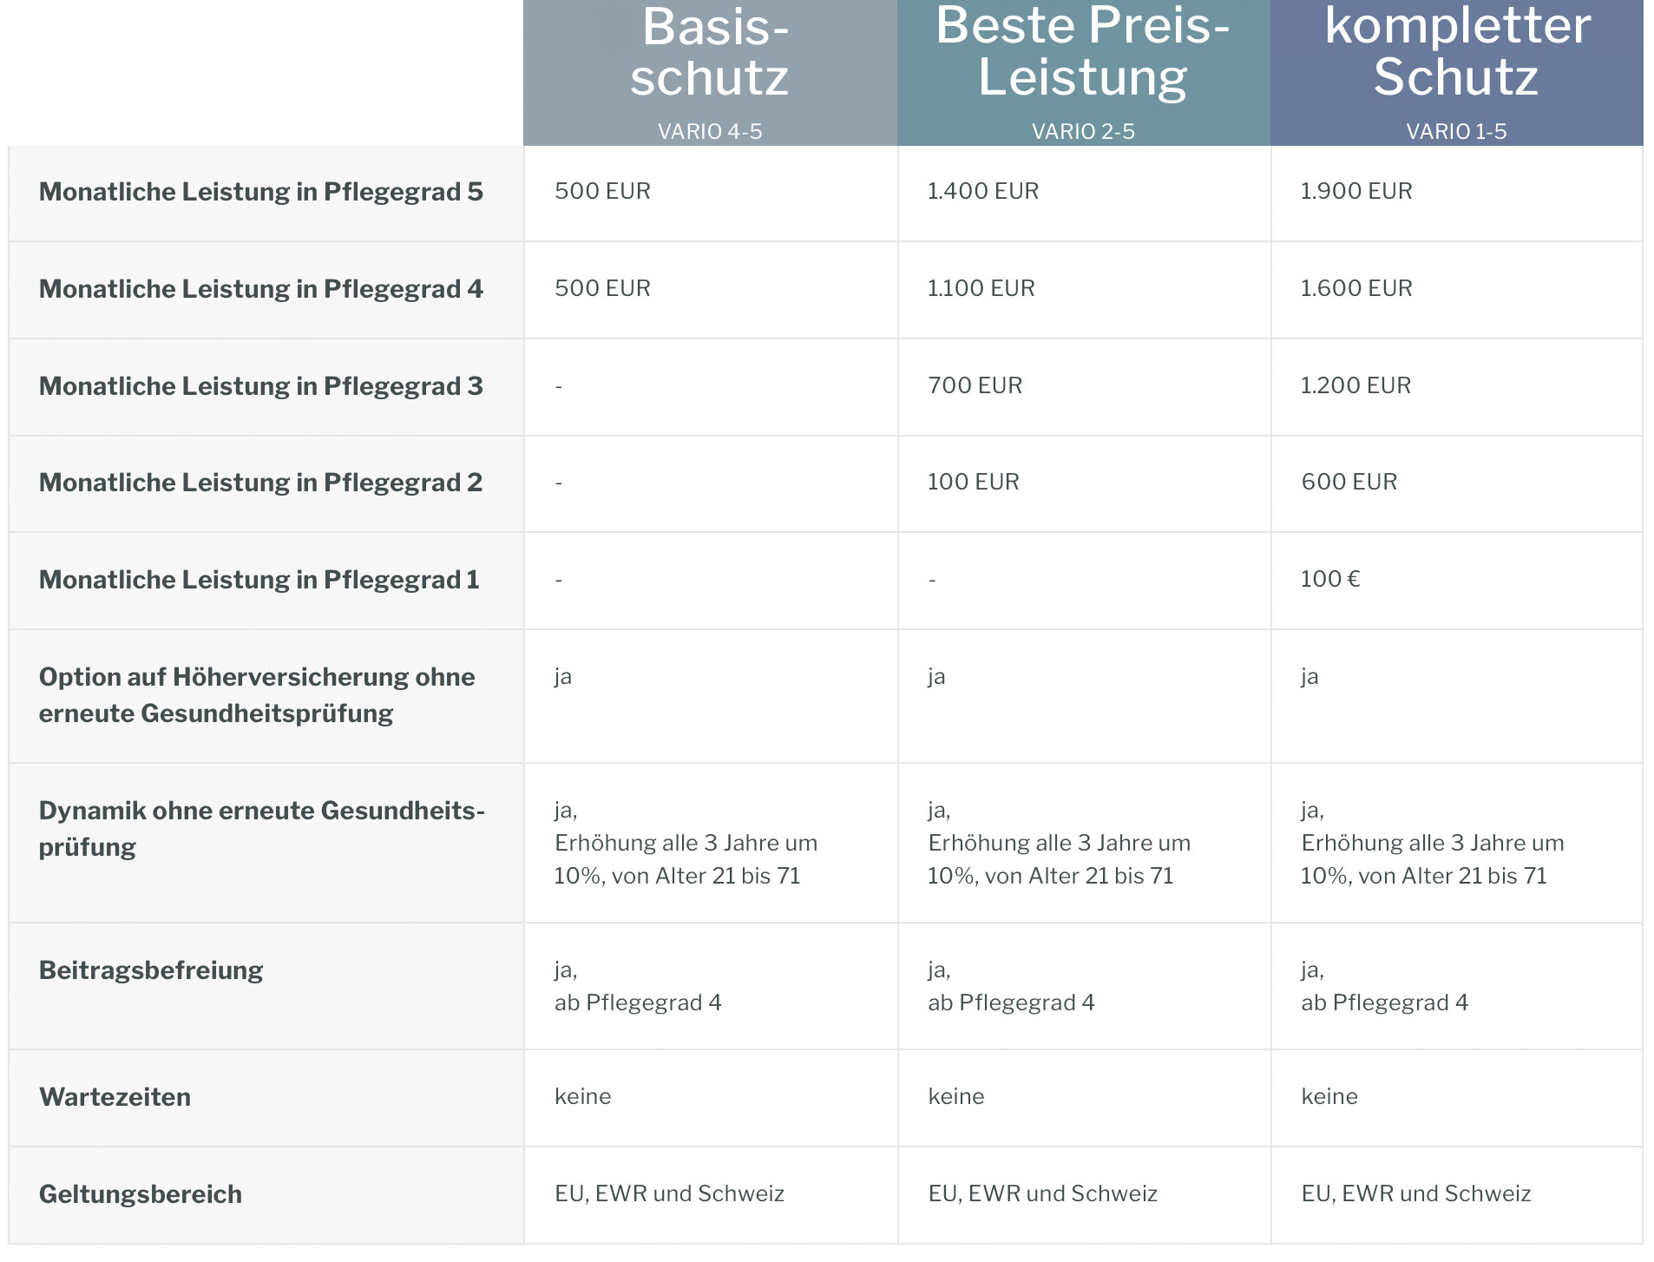Click the 100 € cell
The image size is (1654, 1262).
pyautogui.click(x=1329, y=579)
